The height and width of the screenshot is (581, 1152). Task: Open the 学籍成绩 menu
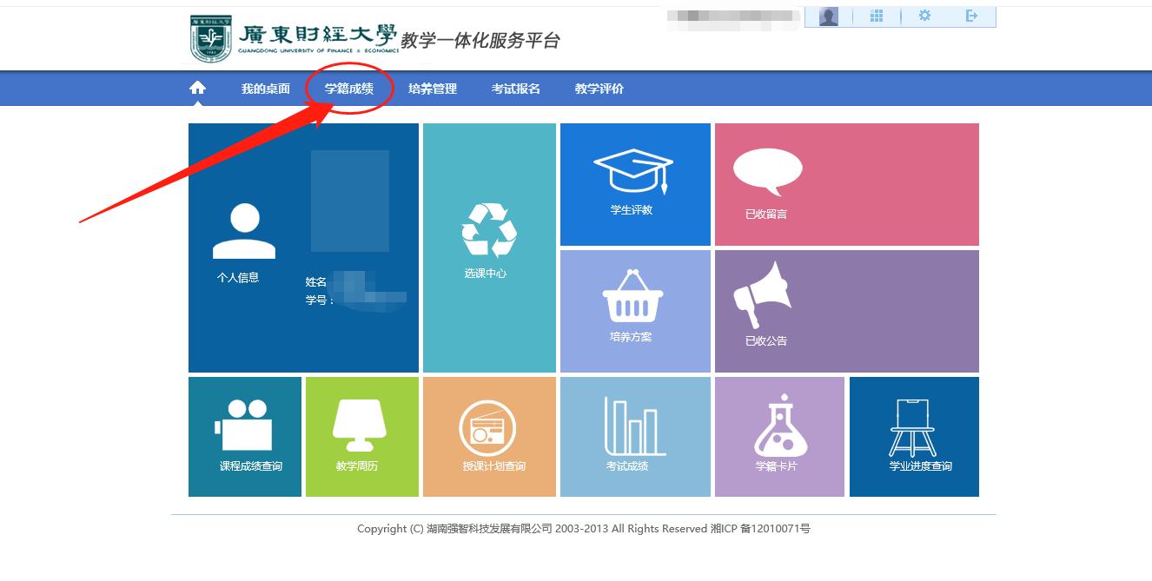click(x=349, y=89)
